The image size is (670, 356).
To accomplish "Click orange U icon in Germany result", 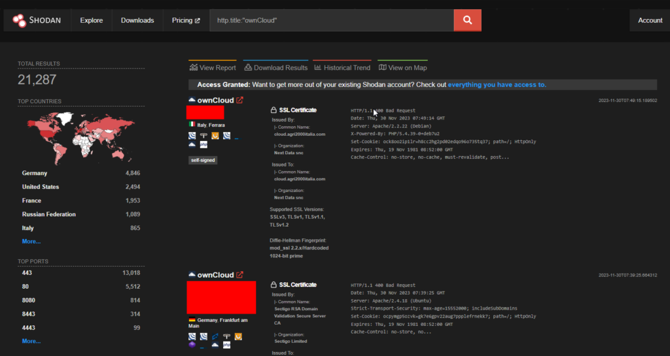I will 238,336.
